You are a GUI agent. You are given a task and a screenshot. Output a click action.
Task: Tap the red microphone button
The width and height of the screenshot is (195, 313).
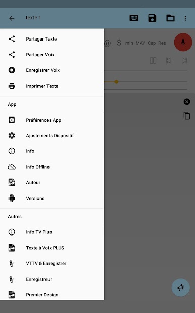(x=183, y=42)
